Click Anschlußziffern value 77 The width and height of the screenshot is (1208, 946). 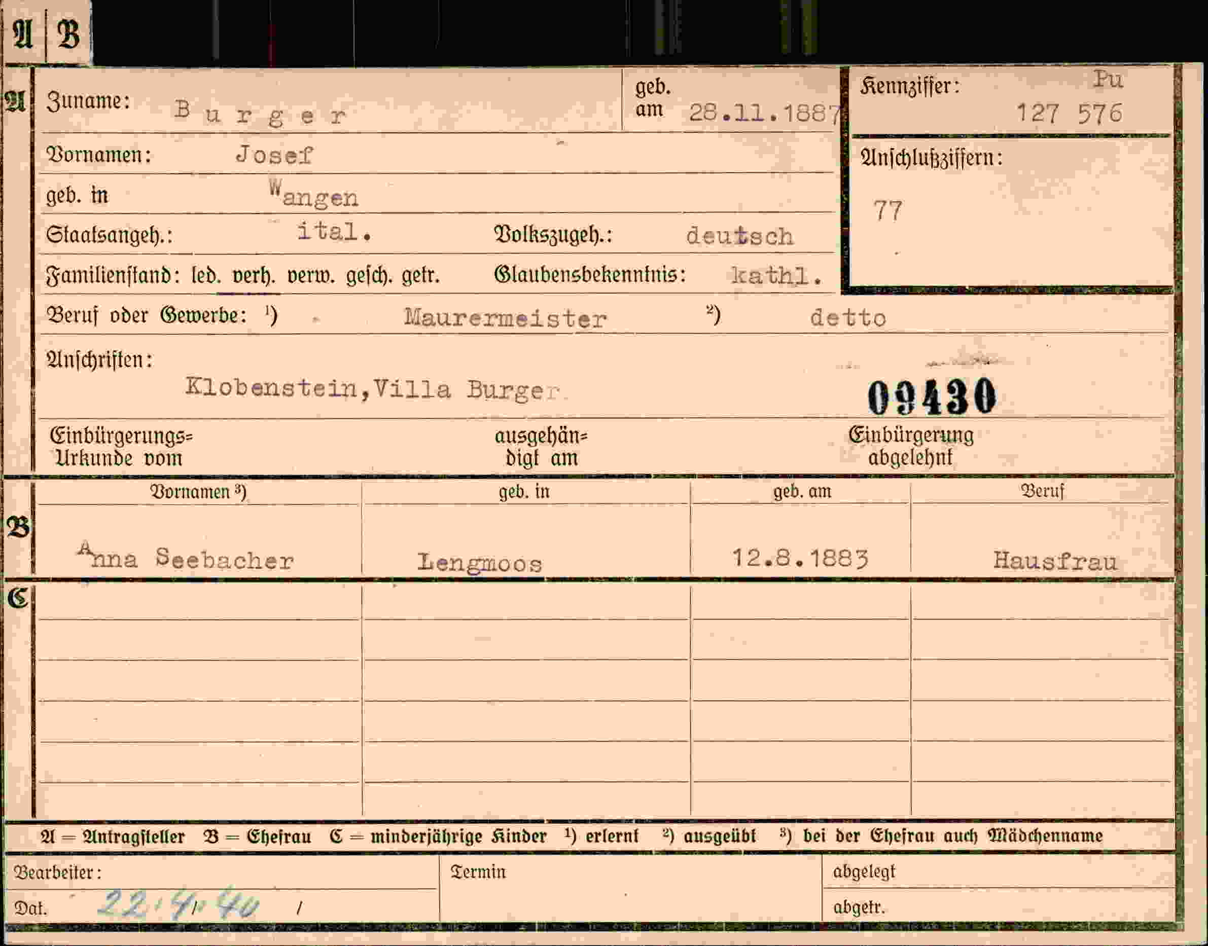coord(887,210)
